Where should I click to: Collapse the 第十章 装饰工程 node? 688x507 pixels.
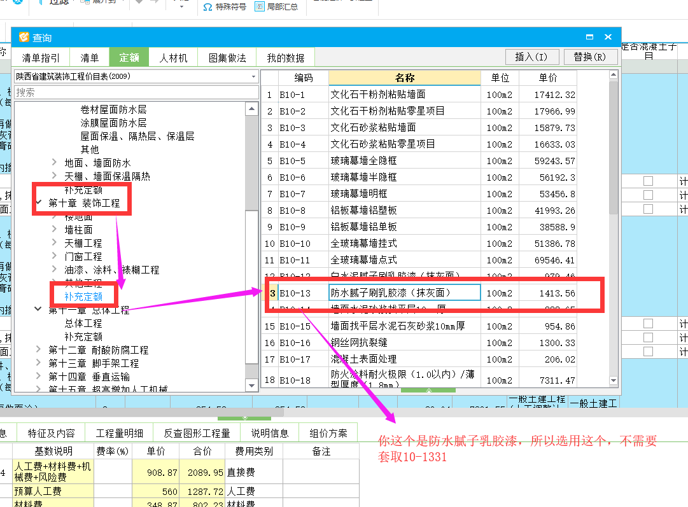point(39,203)
